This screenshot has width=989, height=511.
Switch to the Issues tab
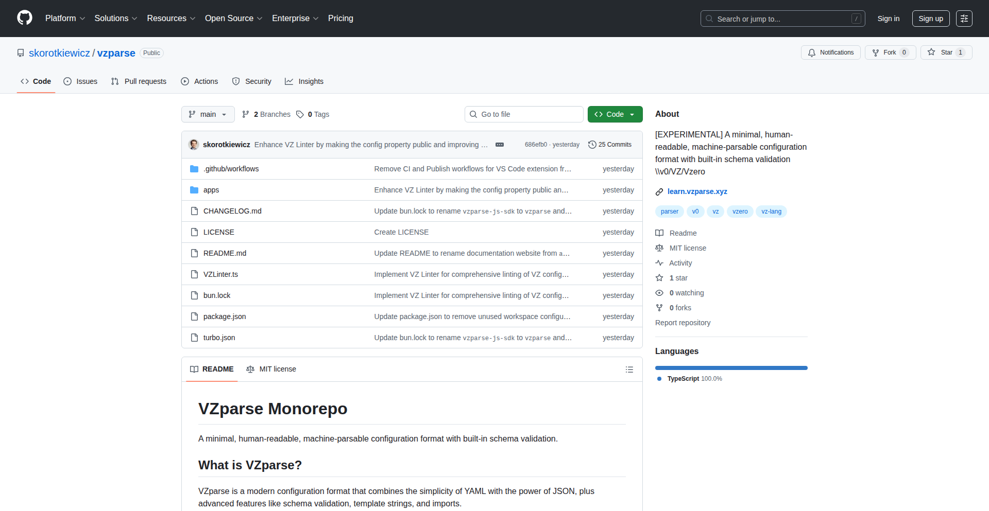[x=80, y=81]
